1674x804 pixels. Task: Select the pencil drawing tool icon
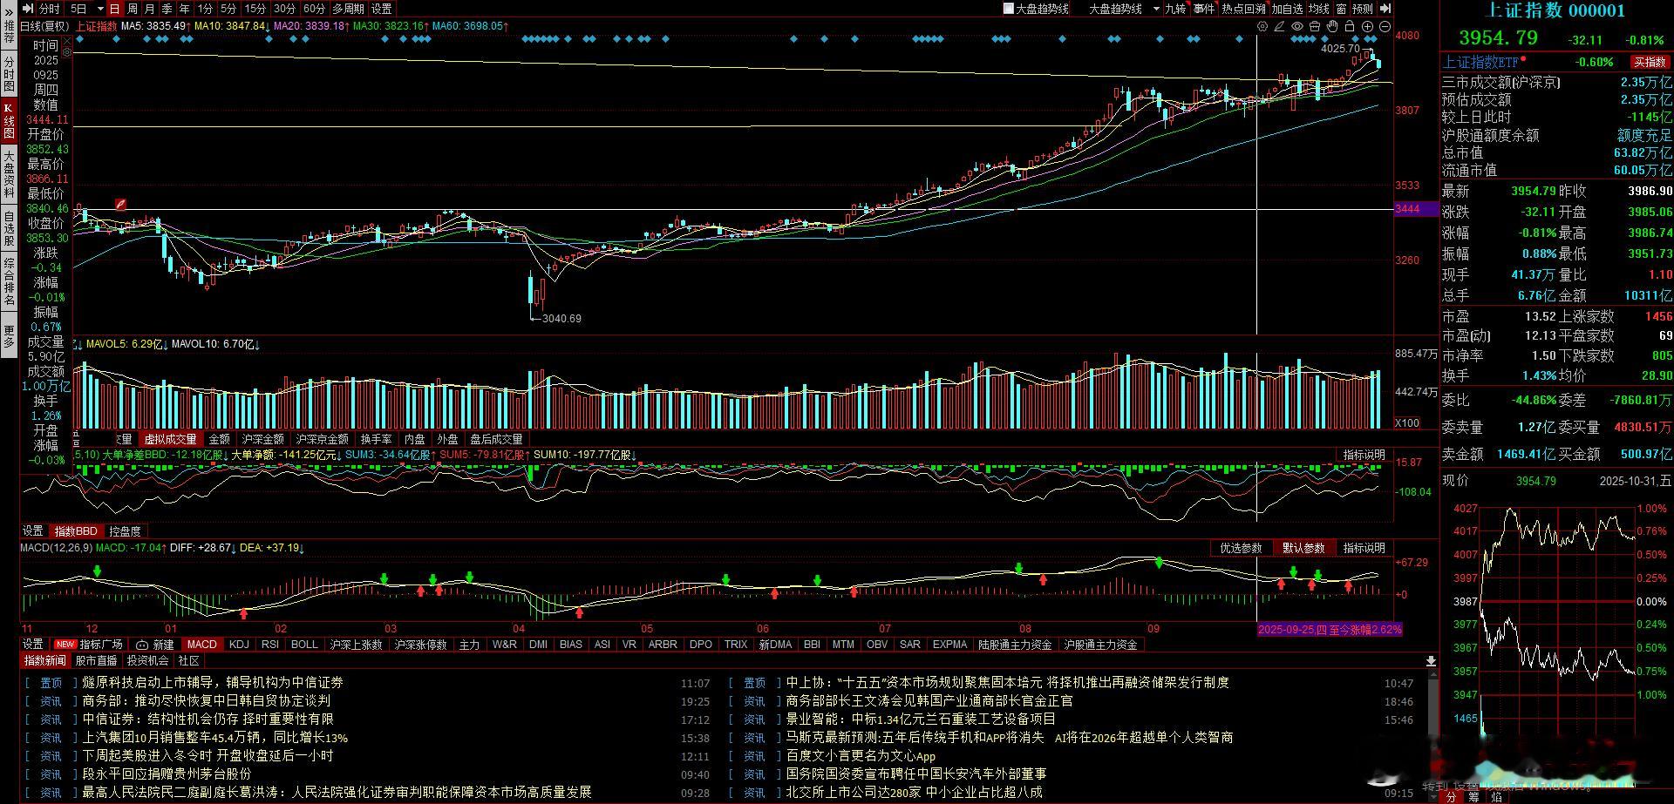(x=1280, y=27)
